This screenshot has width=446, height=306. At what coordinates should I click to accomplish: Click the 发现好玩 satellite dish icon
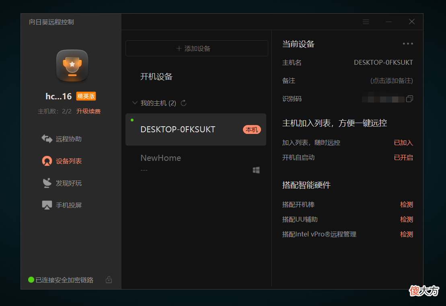click(x=47, y=183)
